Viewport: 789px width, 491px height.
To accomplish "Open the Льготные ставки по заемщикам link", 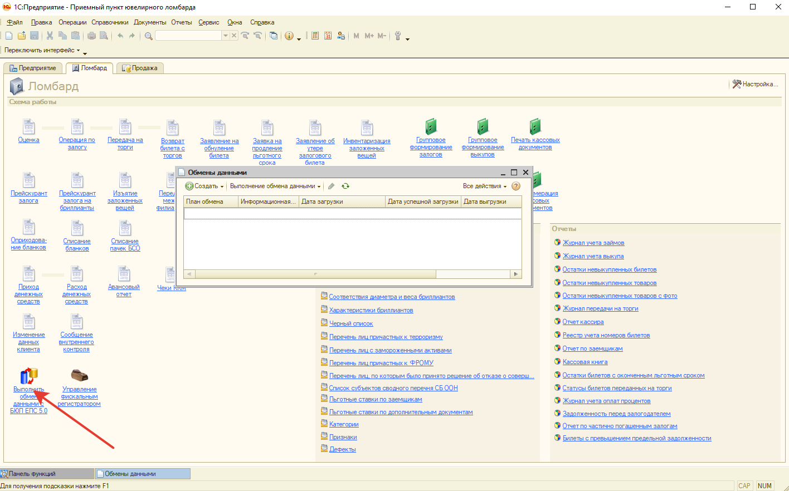I will (x=376, y=399).
